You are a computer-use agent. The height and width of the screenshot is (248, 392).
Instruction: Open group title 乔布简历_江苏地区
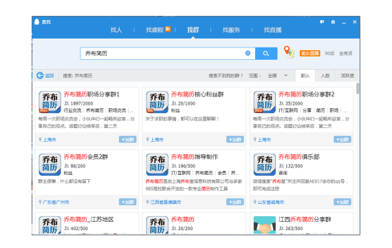[89, 220]
